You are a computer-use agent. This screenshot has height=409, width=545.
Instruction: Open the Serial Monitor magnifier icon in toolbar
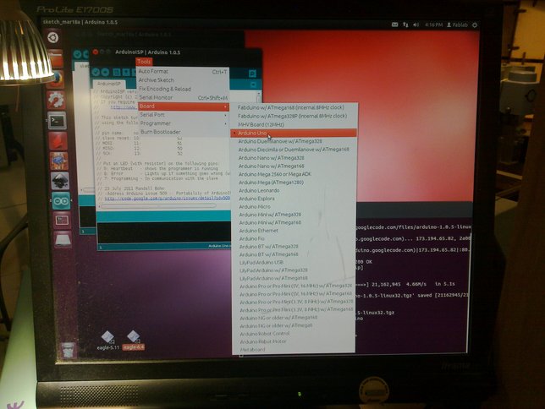point(252,74)
